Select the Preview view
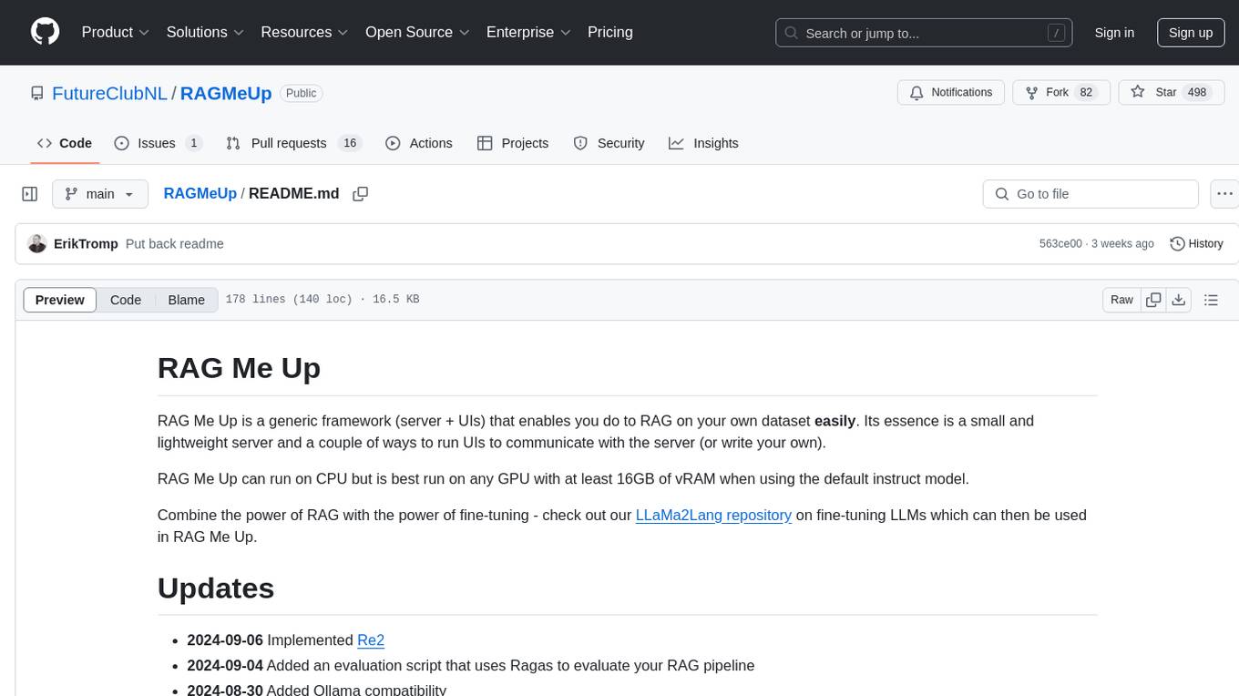Viewport: 1239px width, 696px height. click(x=60, y=300)
